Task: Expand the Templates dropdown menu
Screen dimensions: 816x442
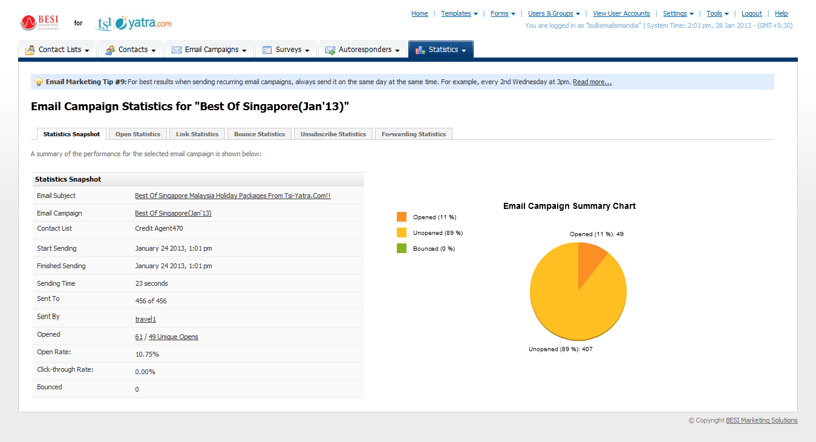Action: (459, 13)
